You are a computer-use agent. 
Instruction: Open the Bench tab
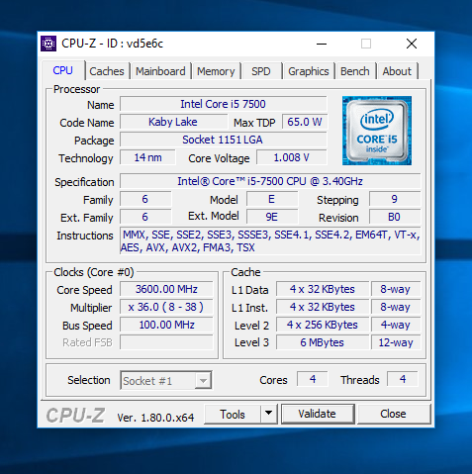coord(355,71)
